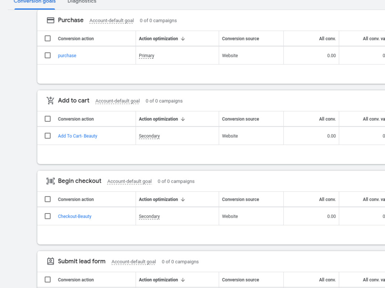Open Secondary optimization setting for Checkout-Beauty

[x=149, y=216]
